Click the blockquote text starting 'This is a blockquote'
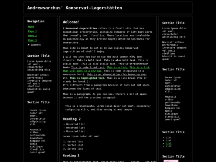 tap(108, 108)
